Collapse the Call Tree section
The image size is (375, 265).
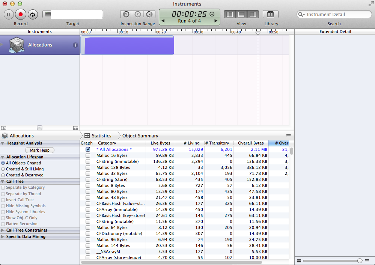[x=2, y=182]
